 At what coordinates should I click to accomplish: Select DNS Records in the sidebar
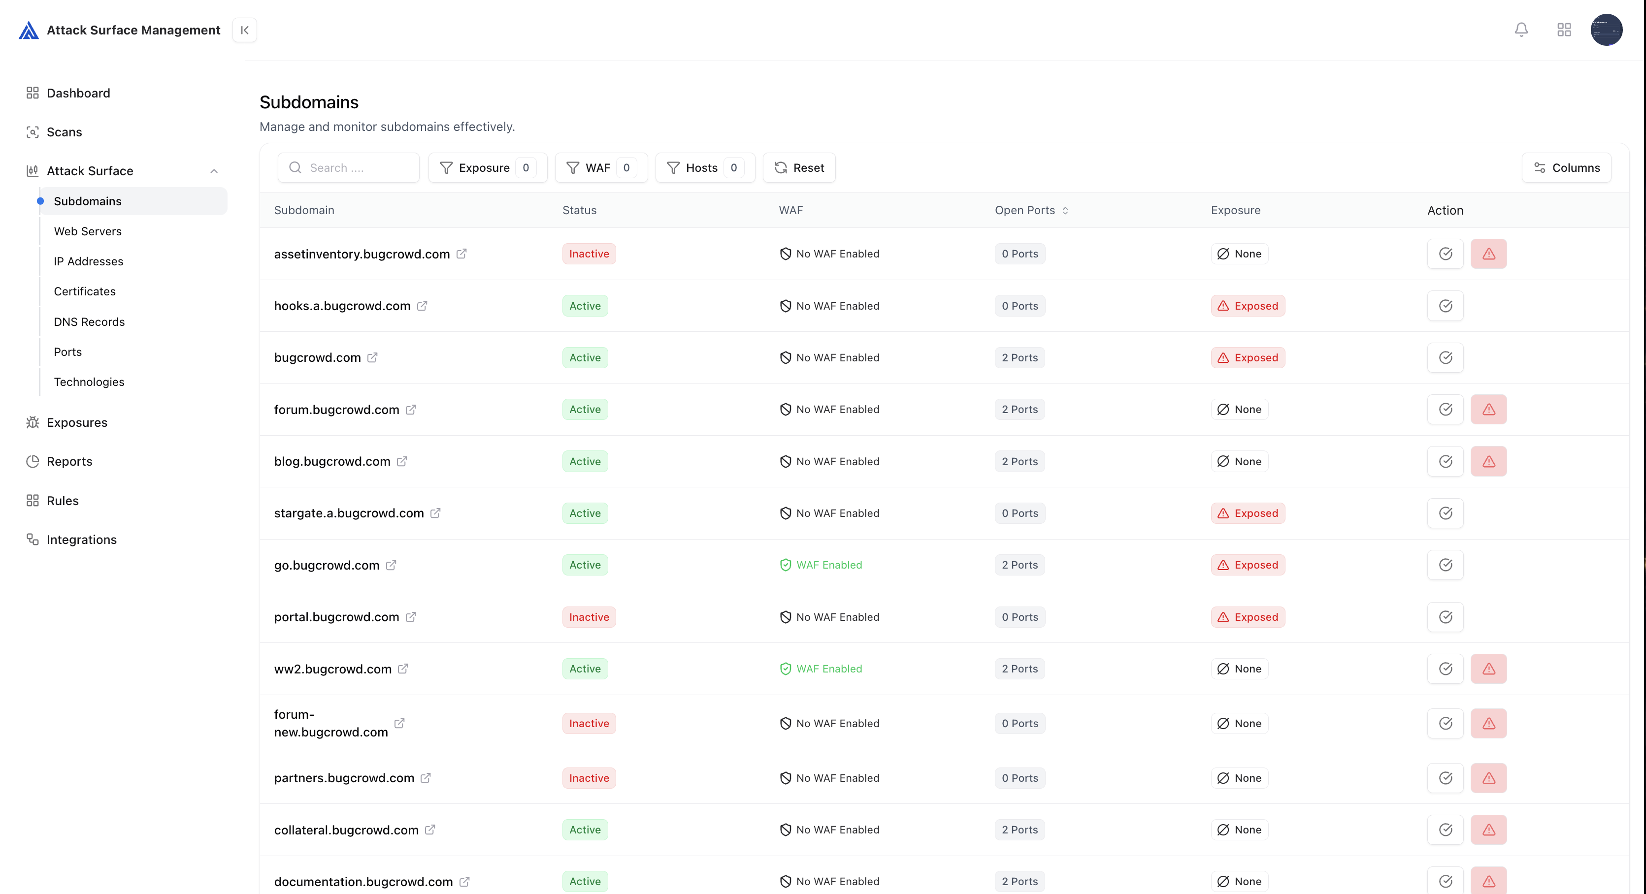[89, 322]
